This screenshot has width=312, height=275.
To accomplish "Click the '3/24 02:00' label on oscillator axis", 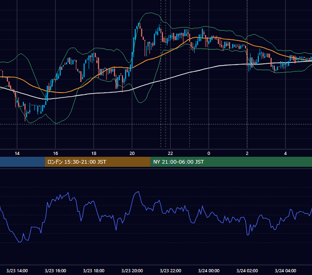I will tap(247, 270).
